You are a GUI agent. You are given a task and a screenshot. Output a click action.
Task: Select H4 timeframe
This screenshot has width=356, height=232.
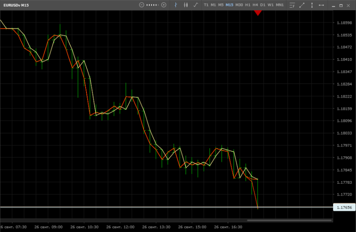(x=255, y=5)
